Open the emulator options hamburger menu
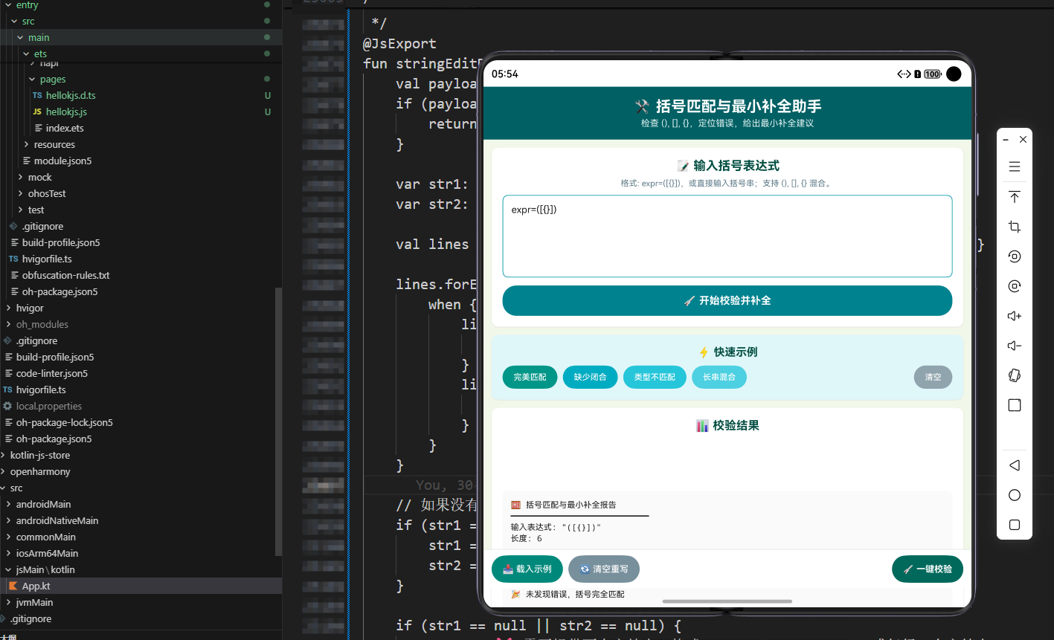1054x640 pixels. [1014, 167]
